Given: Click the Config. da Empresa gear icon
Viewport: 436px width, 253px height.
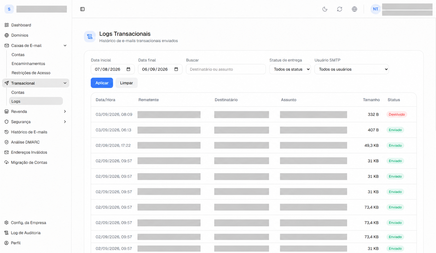Looking at the screenshot, I should (7, 223).
